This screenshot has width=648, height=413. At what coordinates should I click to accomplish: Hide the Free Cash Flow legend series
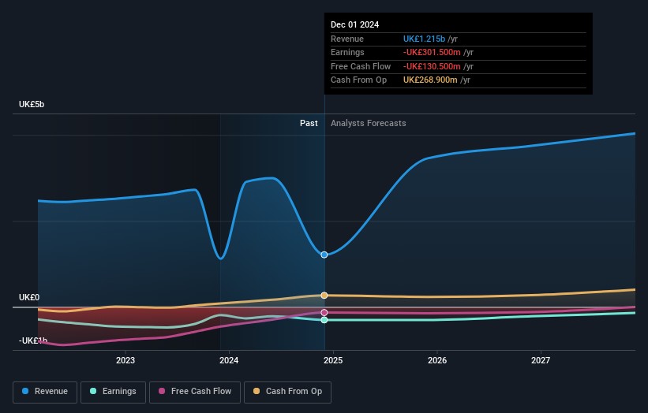point(195,391)
